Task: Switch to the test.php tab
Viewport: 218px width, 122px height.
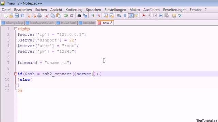Action: (87, 23)
